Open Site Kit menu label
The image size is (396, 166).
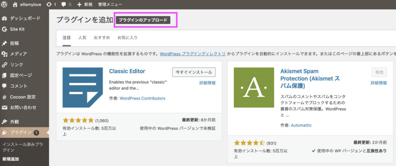point(17,29)
